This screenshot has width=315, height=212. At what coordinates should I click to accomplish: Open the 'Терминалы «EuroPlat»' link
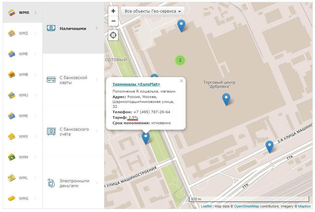[136, 84]
